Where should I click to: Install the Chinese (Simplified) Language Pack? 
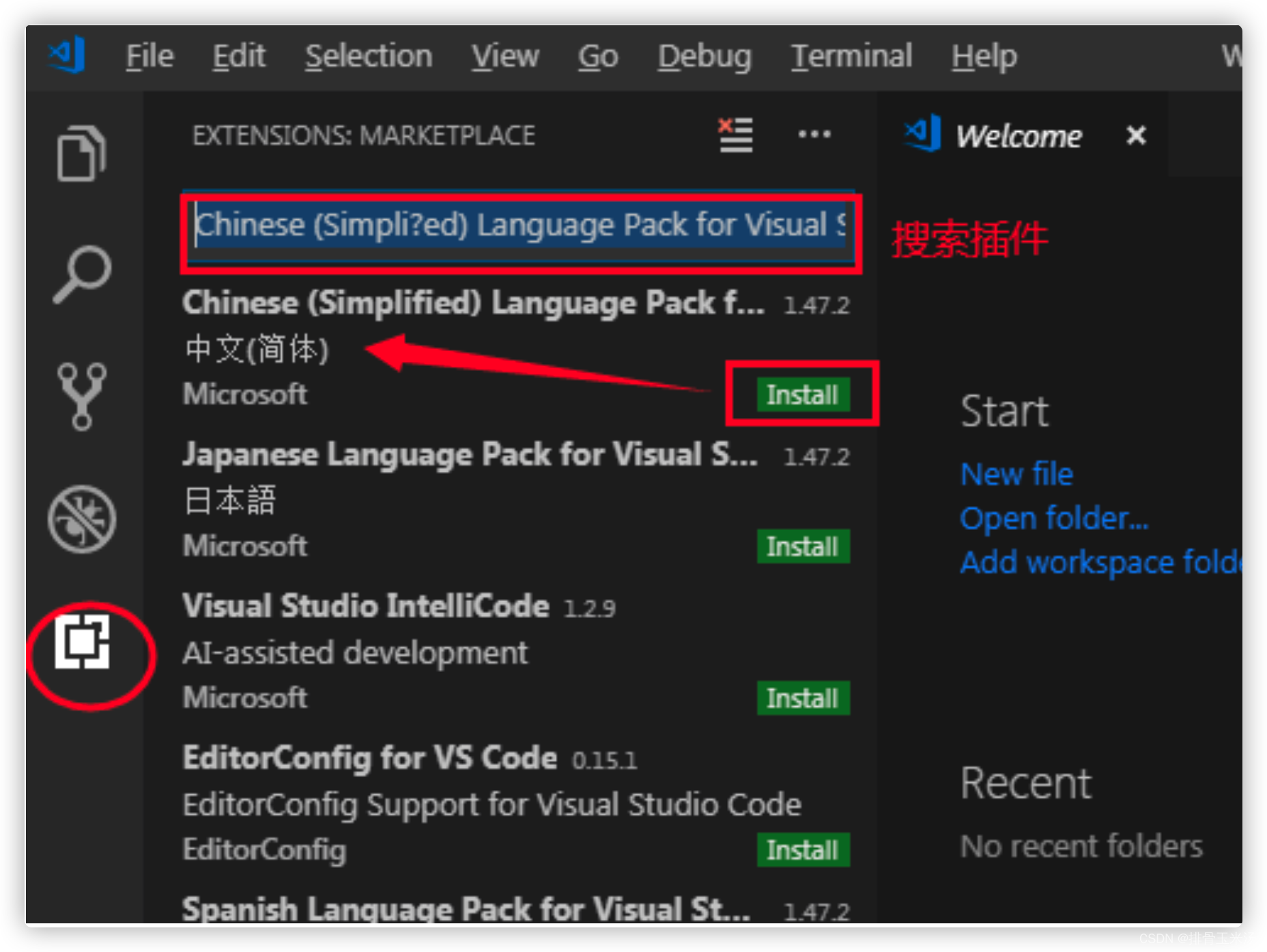(803, 395)
